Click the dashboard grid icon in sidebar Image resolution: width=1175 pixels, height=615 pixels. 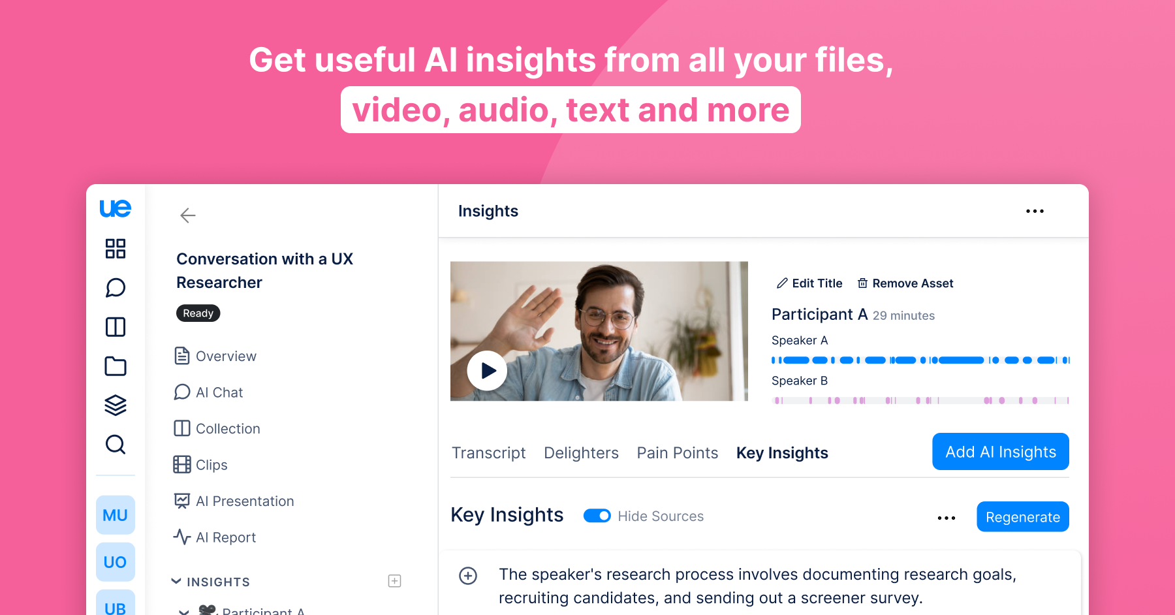(x=116, y=249)
